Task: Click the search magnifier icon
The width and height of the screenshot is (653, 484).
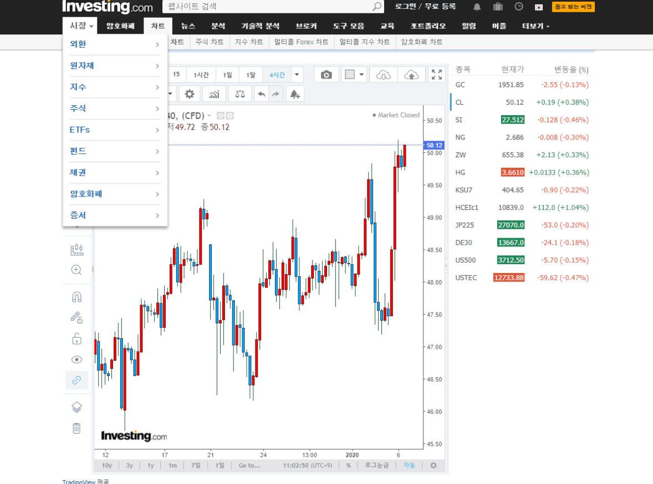Action: 376,7
